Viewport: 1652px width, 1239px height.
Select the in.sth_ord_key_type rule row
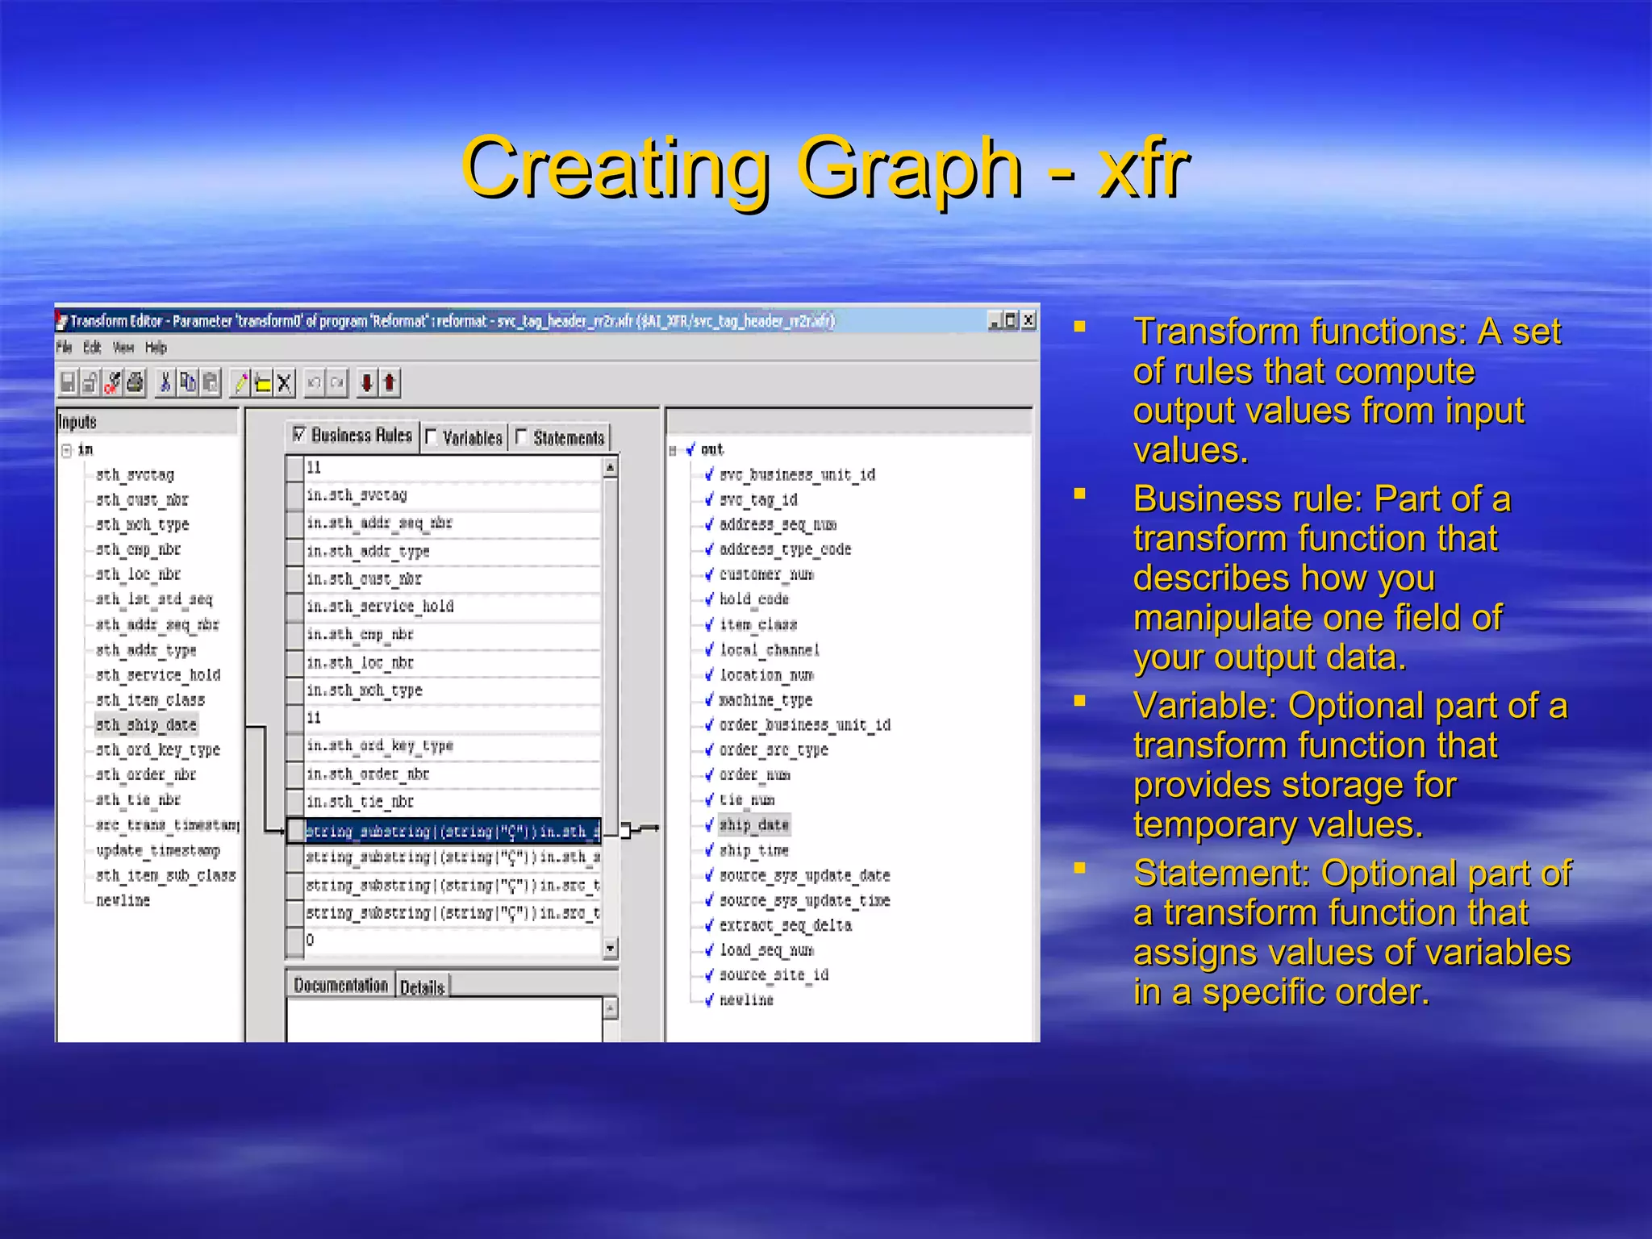[x=453, y=746]
